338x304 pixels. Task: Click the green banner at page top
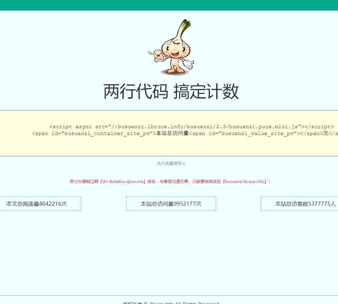point(169,5)
